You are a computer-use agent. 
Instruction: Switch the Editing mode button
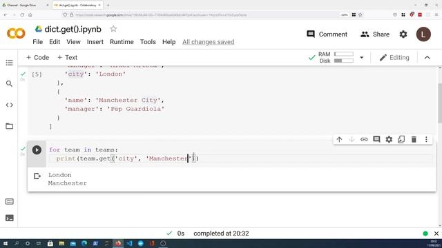(x=394, y=57)
